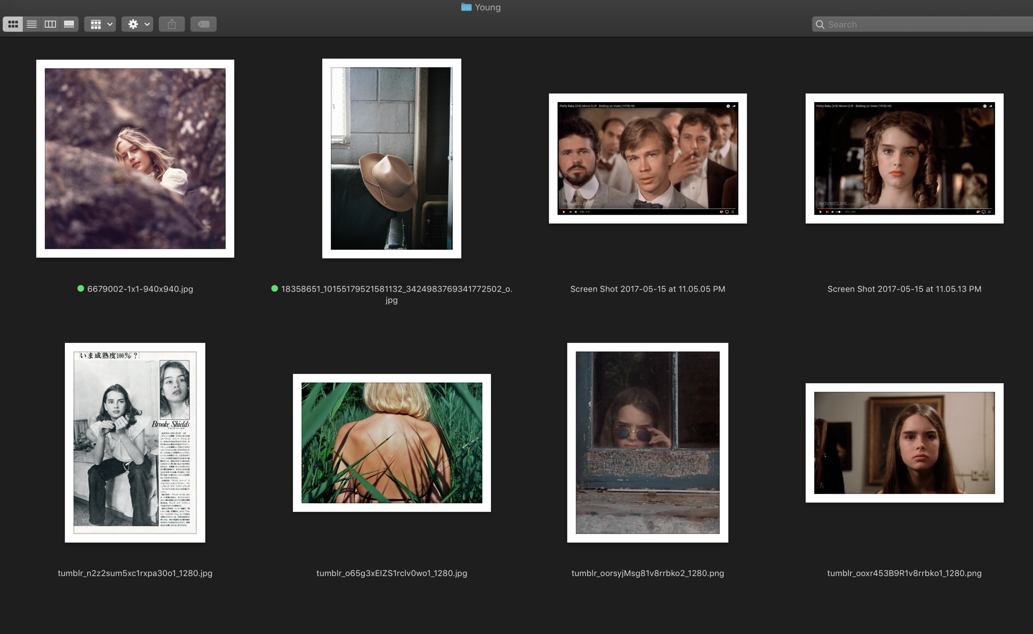Switch to column view
The width and height of the screenshot is (1033, 634).
click(50, 24)
